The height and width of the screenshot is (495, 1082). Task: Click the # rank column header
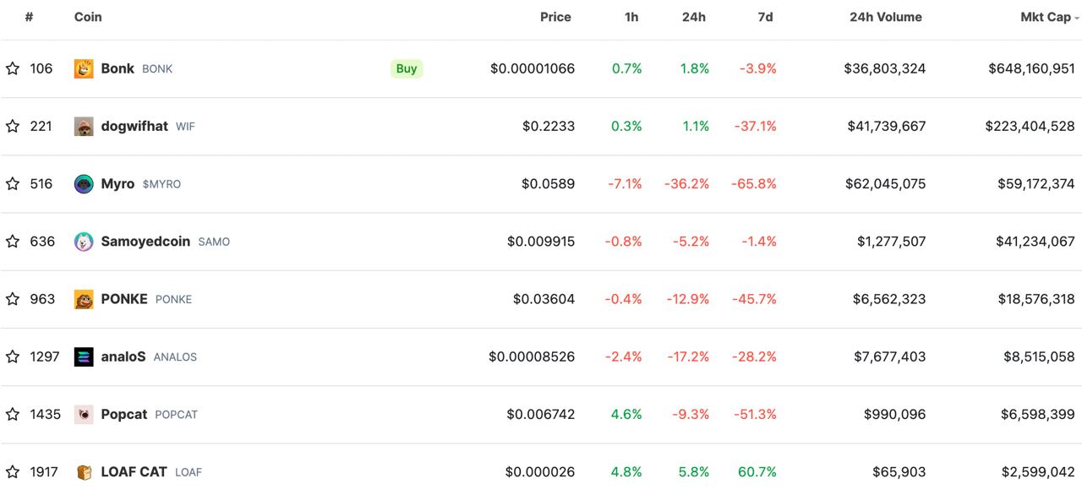pos(29,17)
